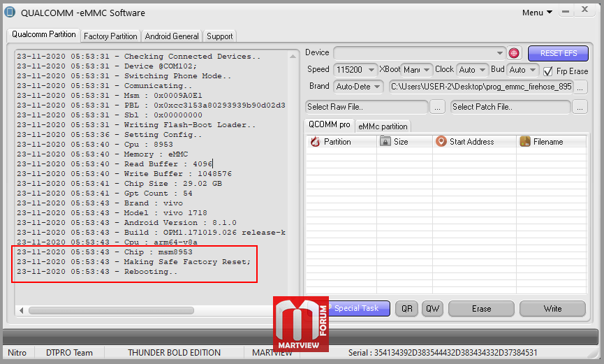Click the Erase button
The width and height of the screenshot is (604, 364).
482,309
